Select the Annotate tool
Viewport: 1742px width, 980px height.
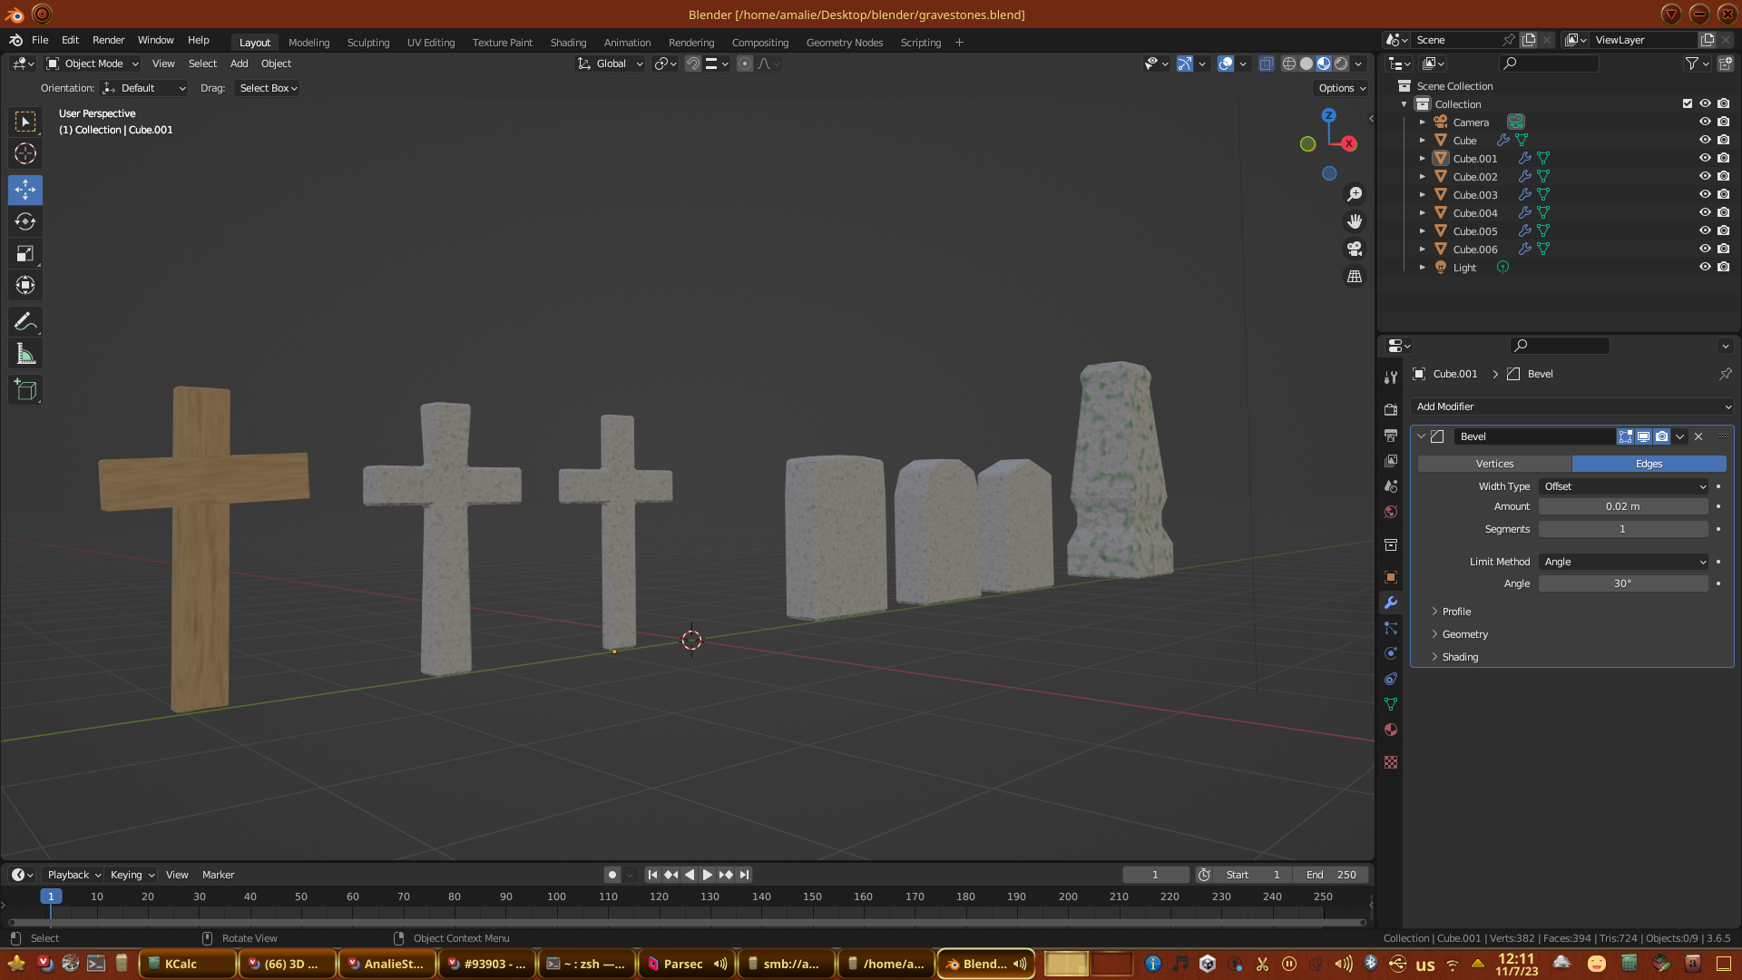tap(25, 322)
